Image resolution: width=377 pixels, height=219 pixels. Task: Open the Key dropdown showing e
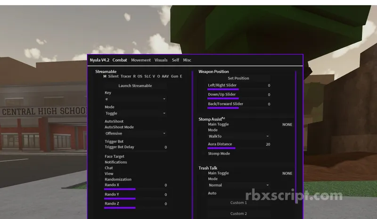[x=135, y=99]
